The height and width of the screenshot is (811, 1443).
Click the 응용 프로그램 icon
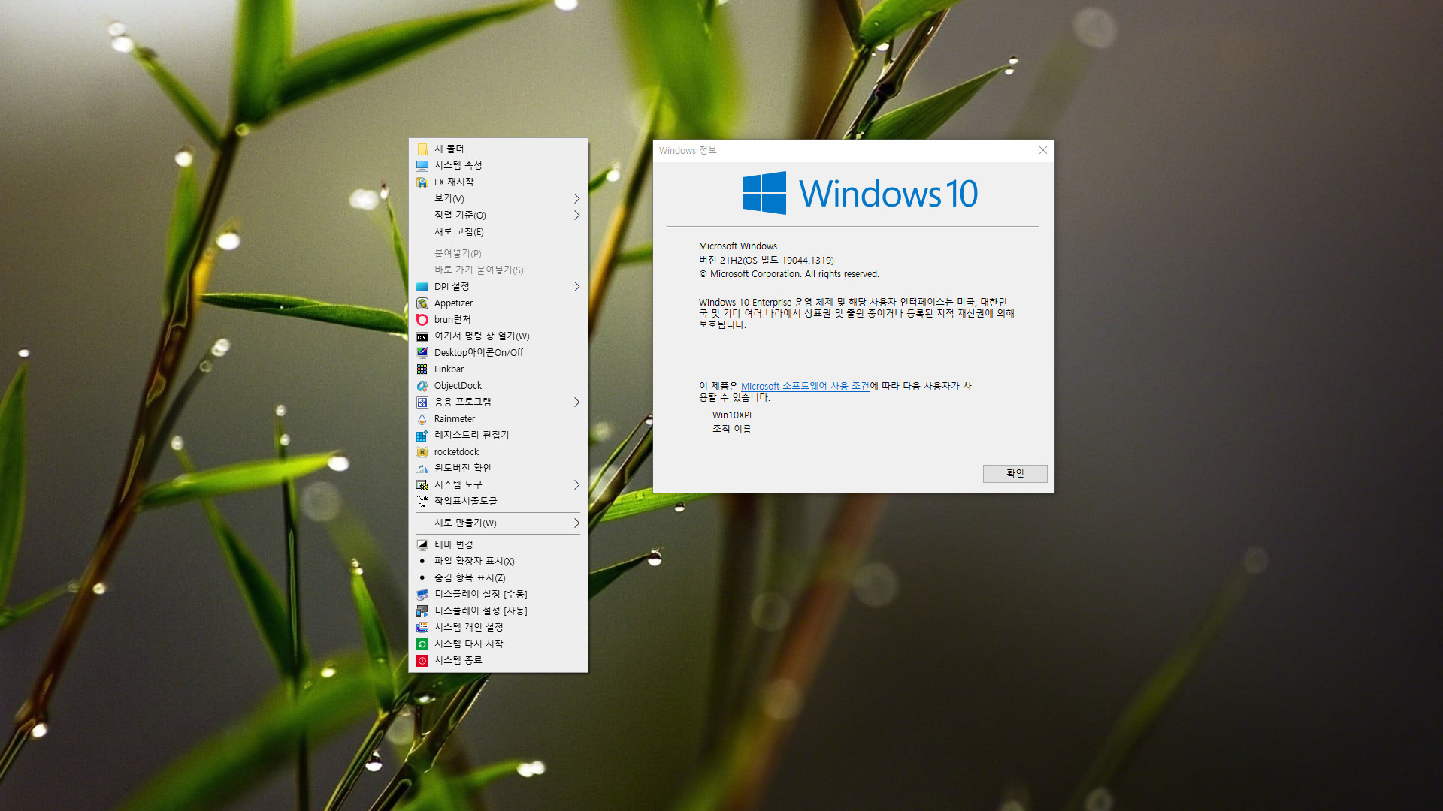point(422,402)
